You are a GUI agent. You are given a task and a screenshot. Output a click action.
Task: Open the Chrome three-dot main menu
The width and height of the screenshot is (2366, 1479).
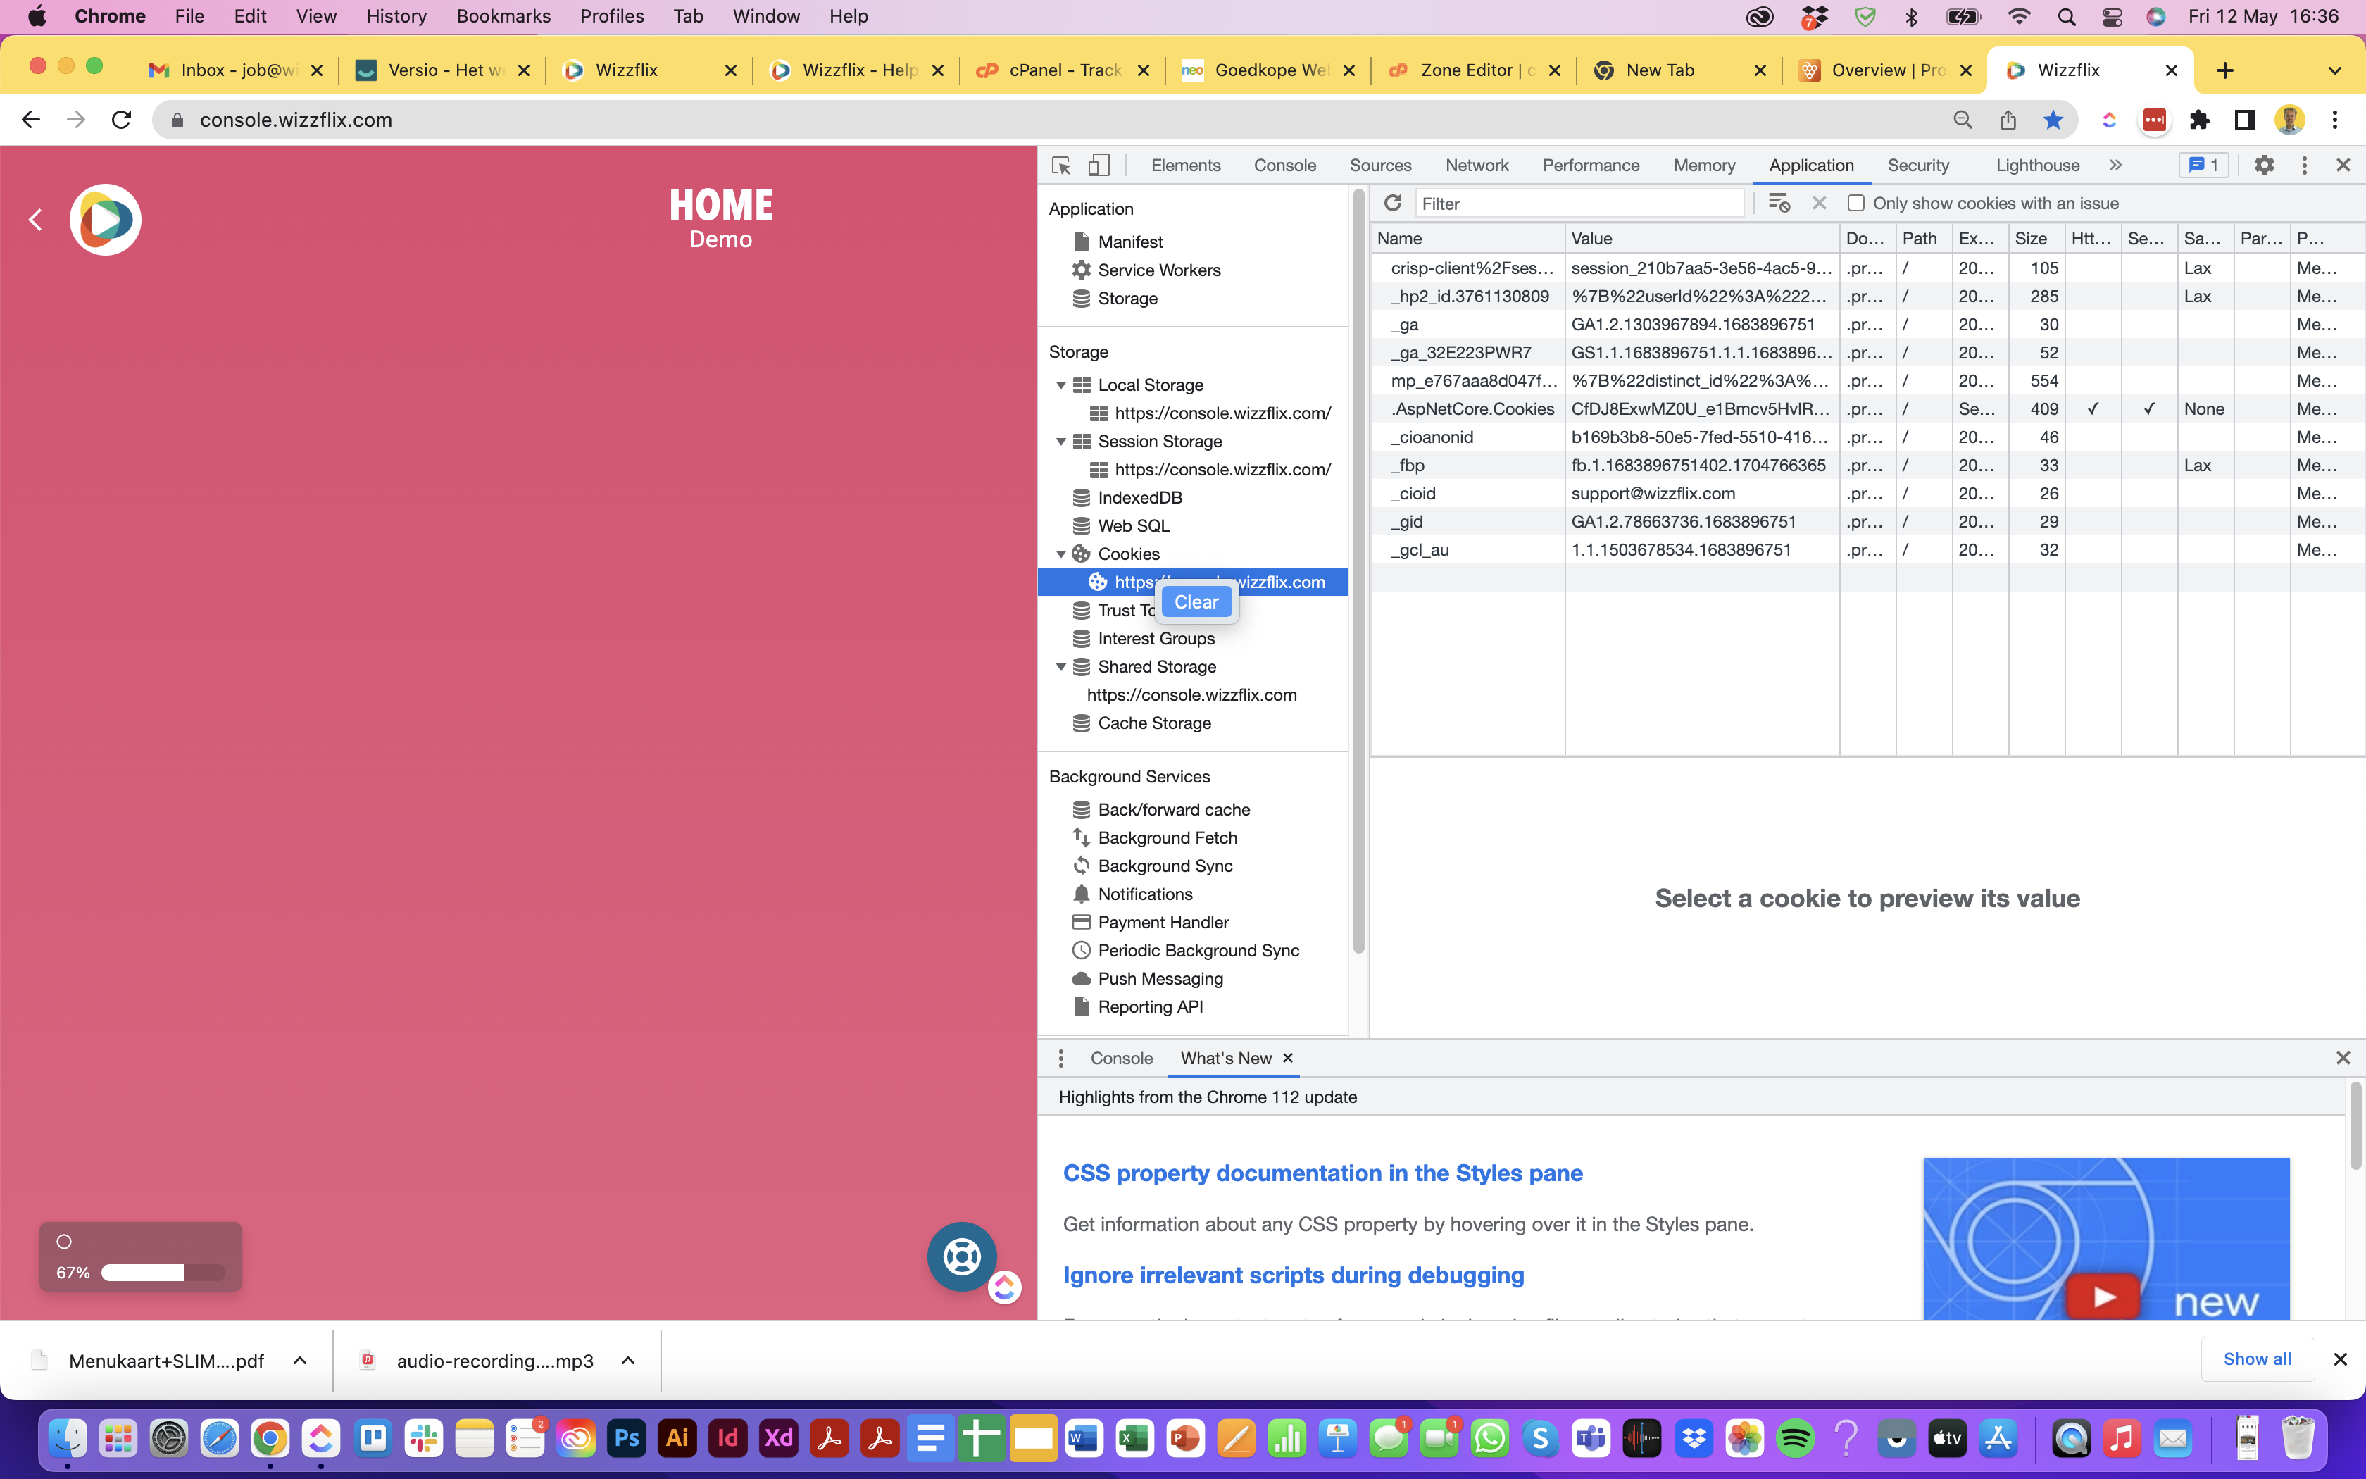pos(2336,119)
